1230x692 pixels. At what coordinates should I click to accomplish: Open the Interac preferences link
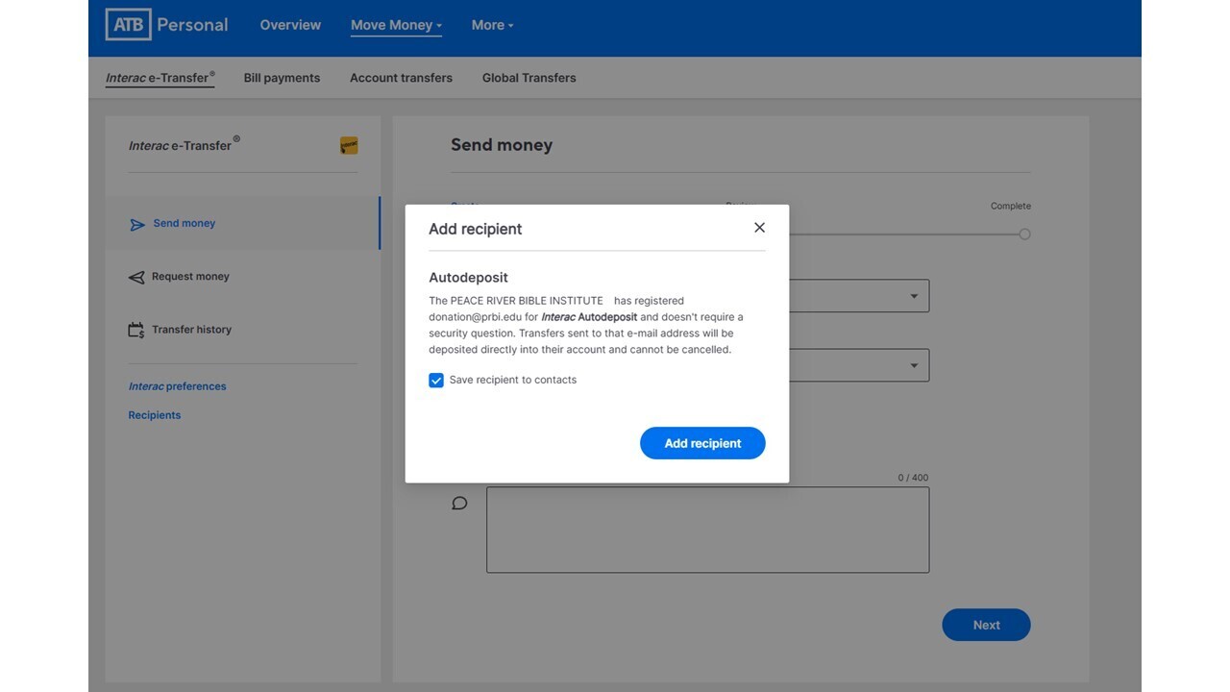pos(178,386)
